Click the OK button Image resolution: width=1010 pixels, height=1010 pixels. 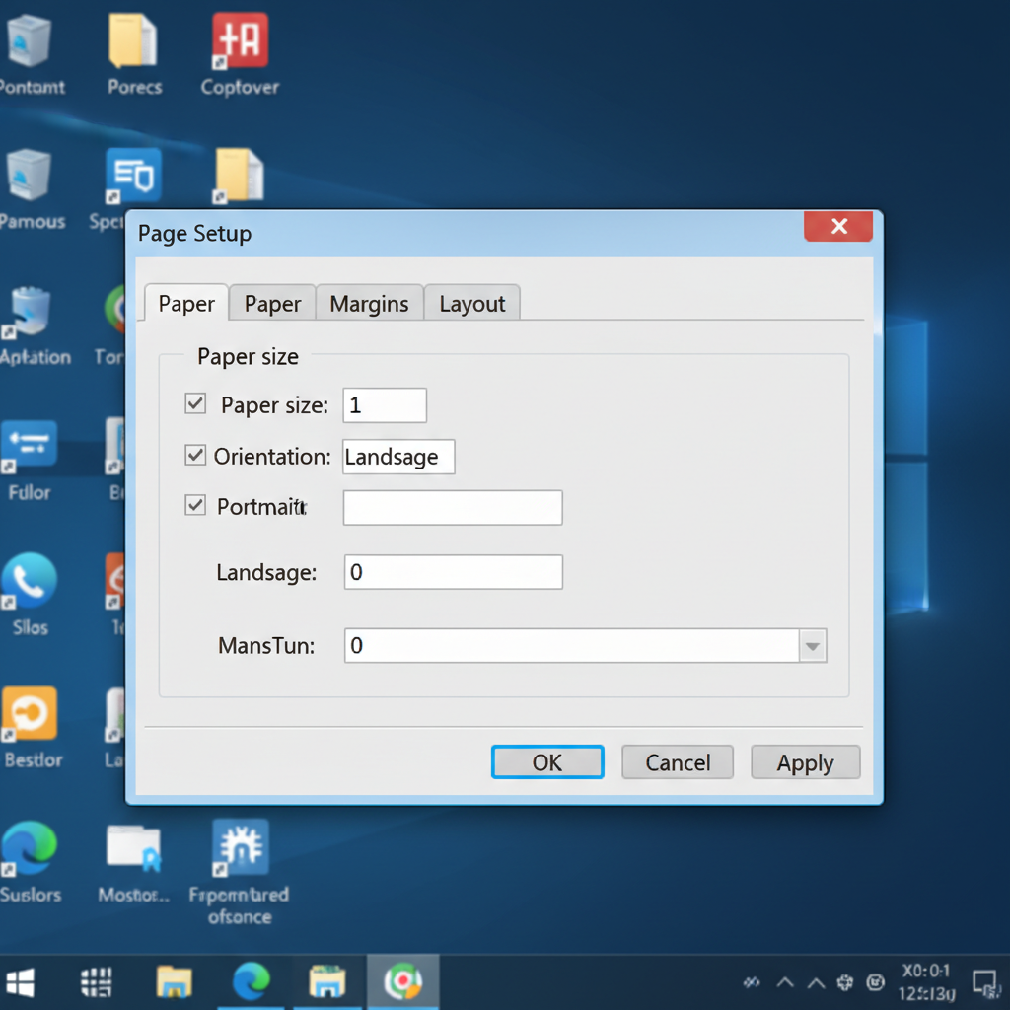[547, 762]
